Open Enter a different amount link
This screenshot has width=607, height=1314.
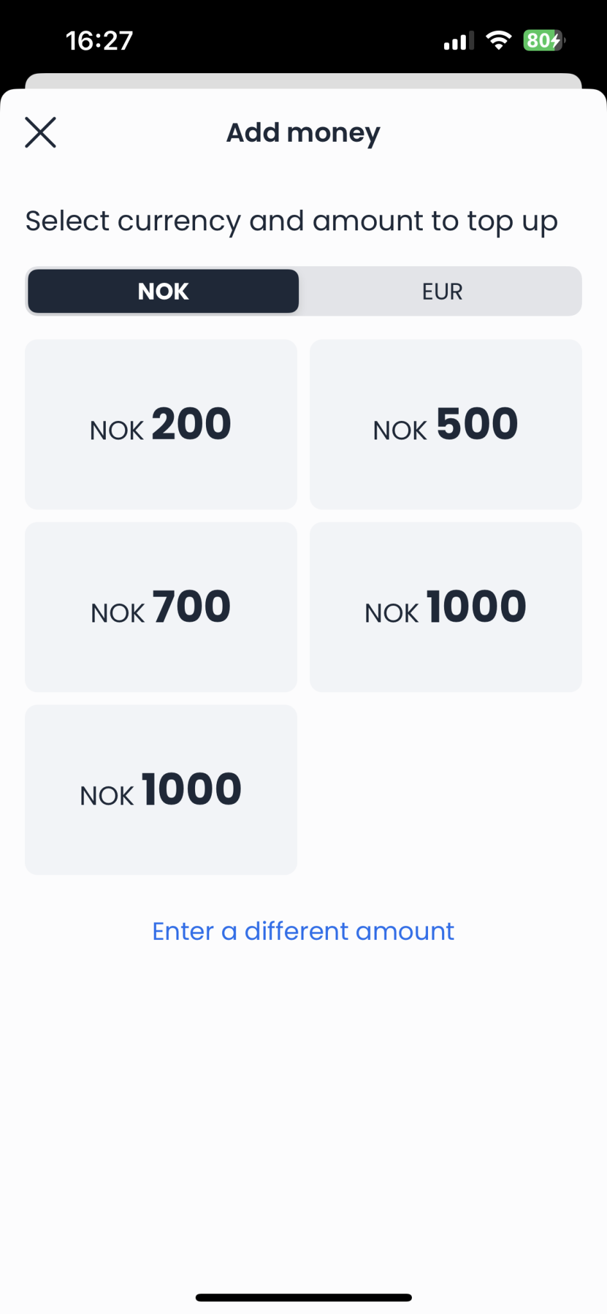pyautogui.click(x=303, y=931)
